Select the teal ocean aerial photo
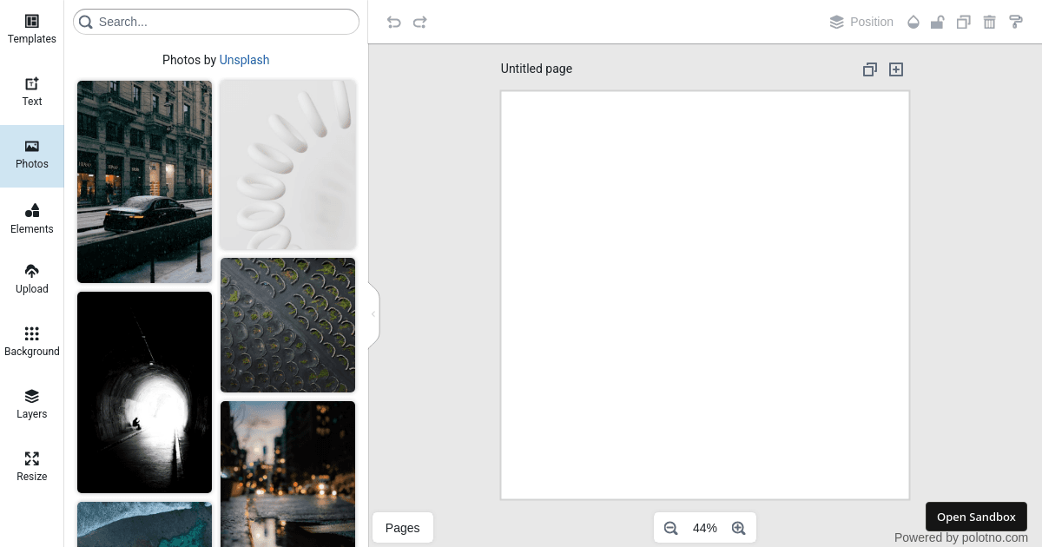 (x=144, y=524)
